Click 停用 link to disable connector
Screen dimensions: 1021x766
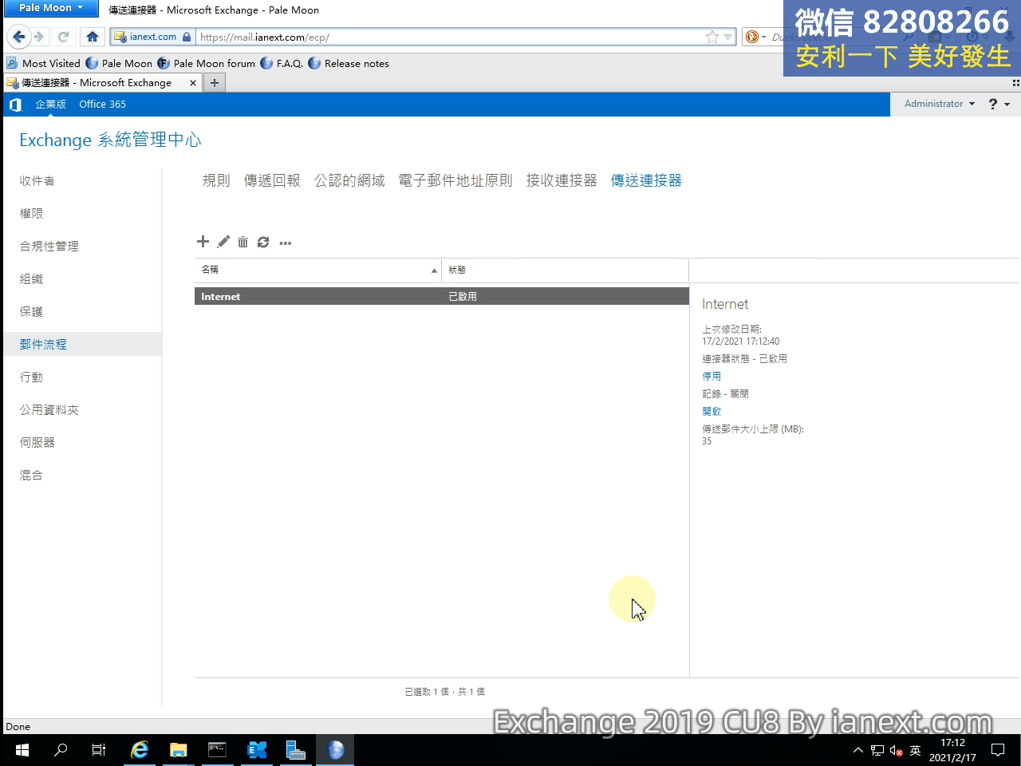click(x=712, y=376)
